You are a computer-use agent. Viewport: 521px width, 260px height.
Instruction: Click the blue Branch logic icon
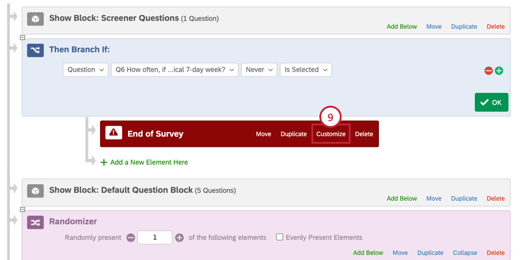36,50
